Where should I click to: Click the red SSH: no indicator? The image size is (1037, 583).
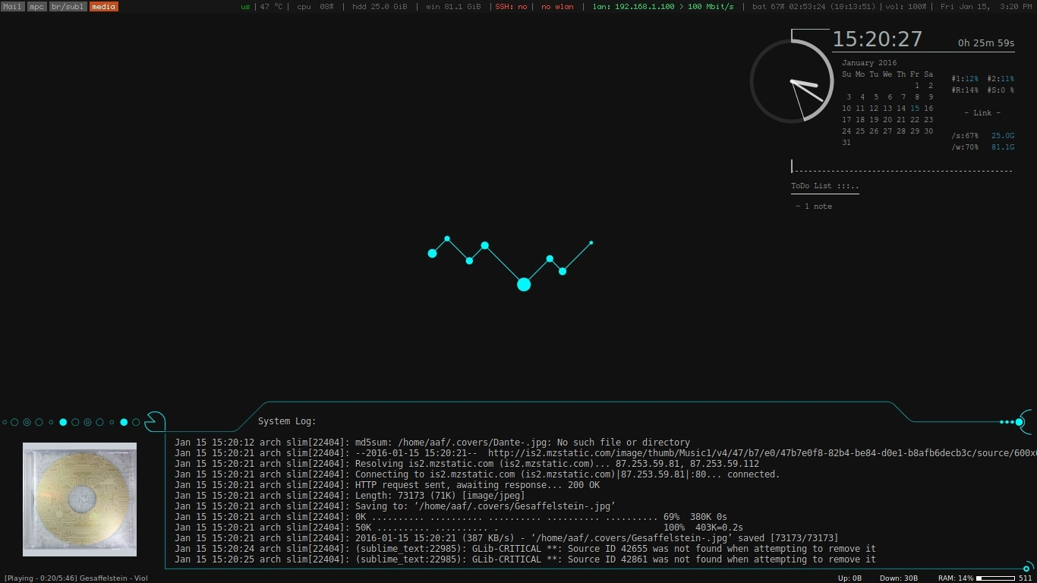pos(511,6)
